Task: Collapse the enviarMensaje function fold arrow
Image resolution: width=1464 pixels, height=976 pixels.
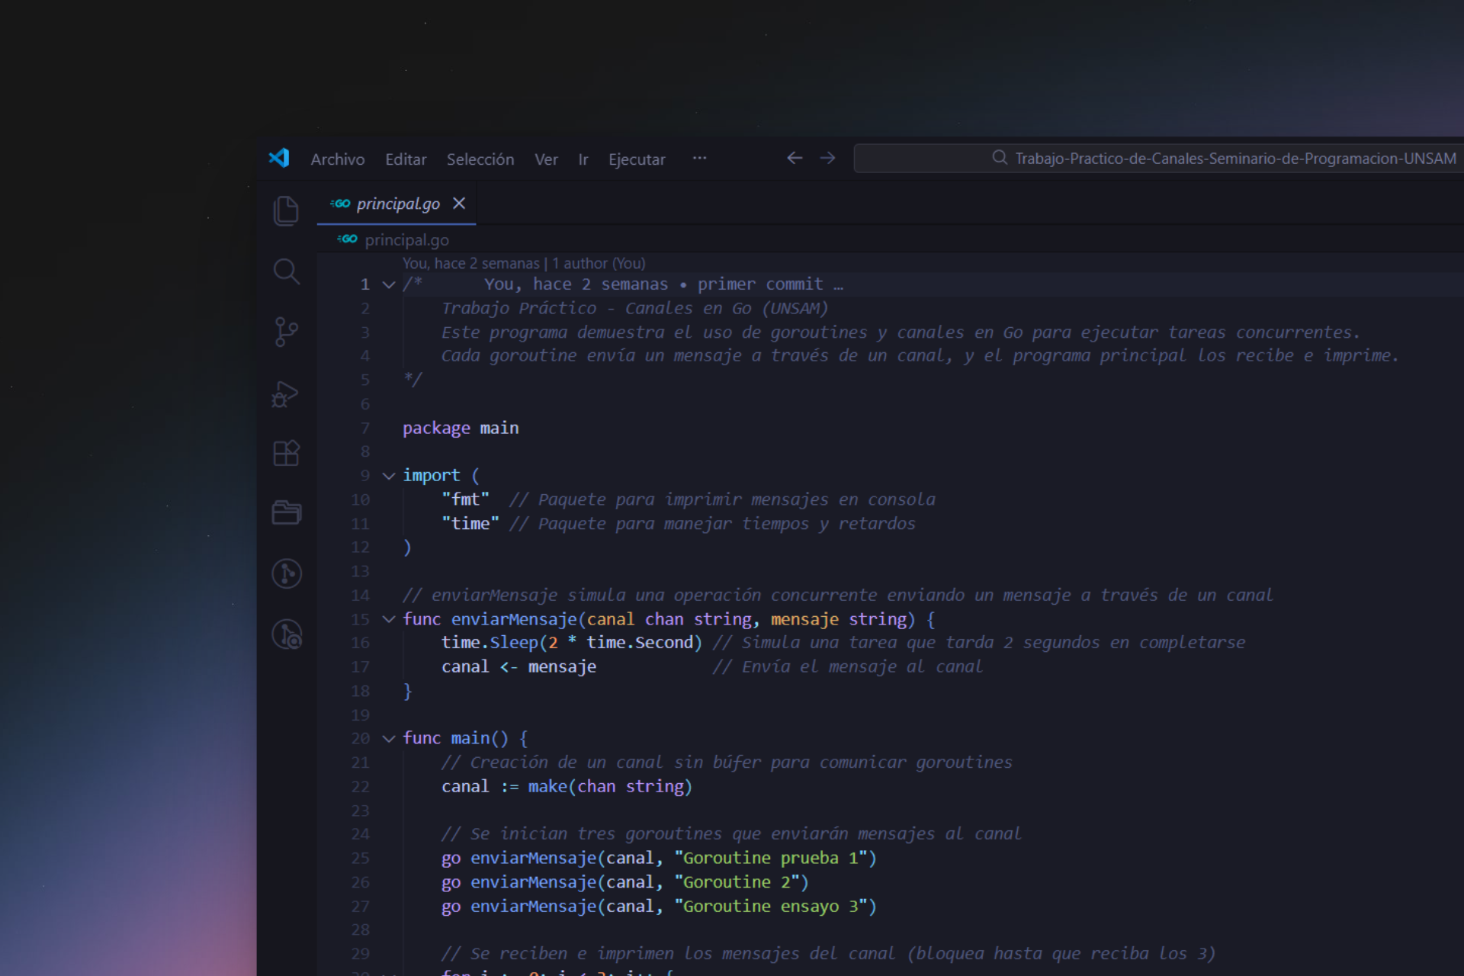Action: point(389,619)
